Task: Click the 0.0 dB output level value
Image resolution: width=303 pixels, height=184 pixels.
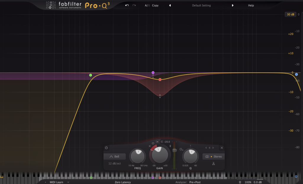Action: (x=258, y=182)
